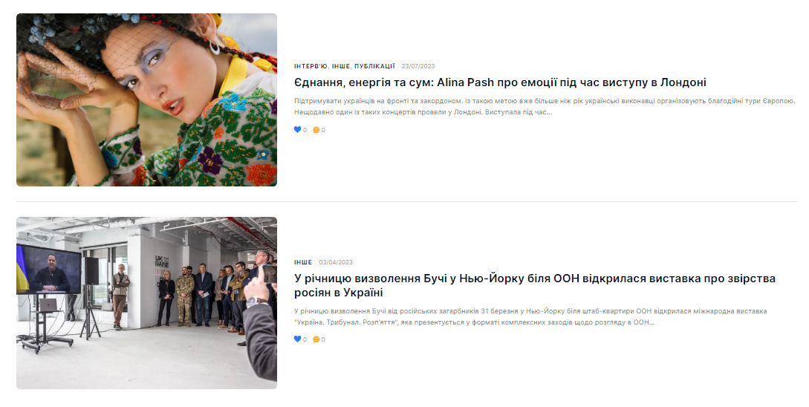Click like count under Буча exhibition excerpt
This screenshot has height=407, width=809.
click(305, 339)
